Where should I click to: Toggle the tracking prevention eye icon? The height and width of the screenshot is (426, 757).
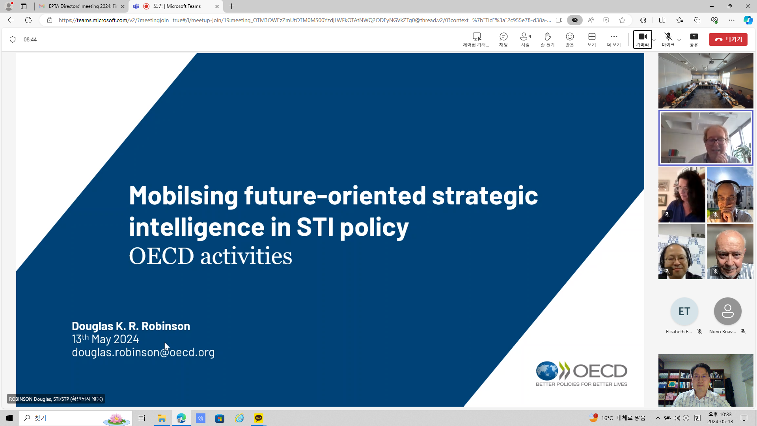pyautogui.click(x=575, y=20)
